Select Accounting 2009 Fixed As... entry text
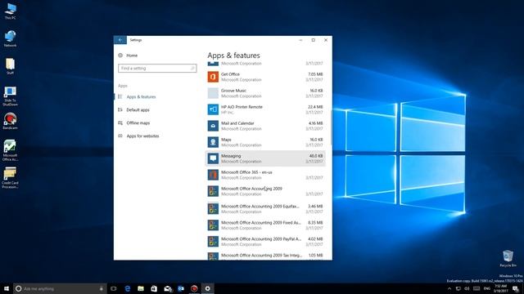524x294 pixels. tap(261, 223)
